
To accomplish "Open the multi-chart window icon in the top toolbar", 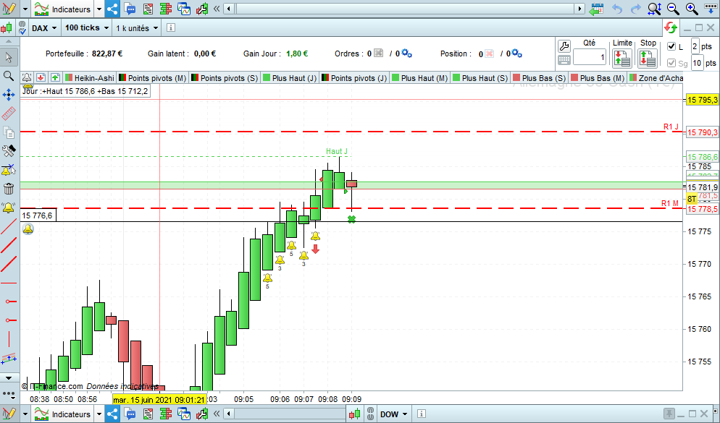I will pyautogui.click(x=184, y=9).
